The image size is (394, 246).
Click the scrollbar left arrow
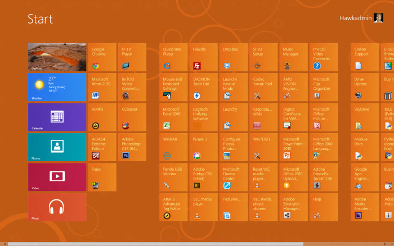coord(5,244)
